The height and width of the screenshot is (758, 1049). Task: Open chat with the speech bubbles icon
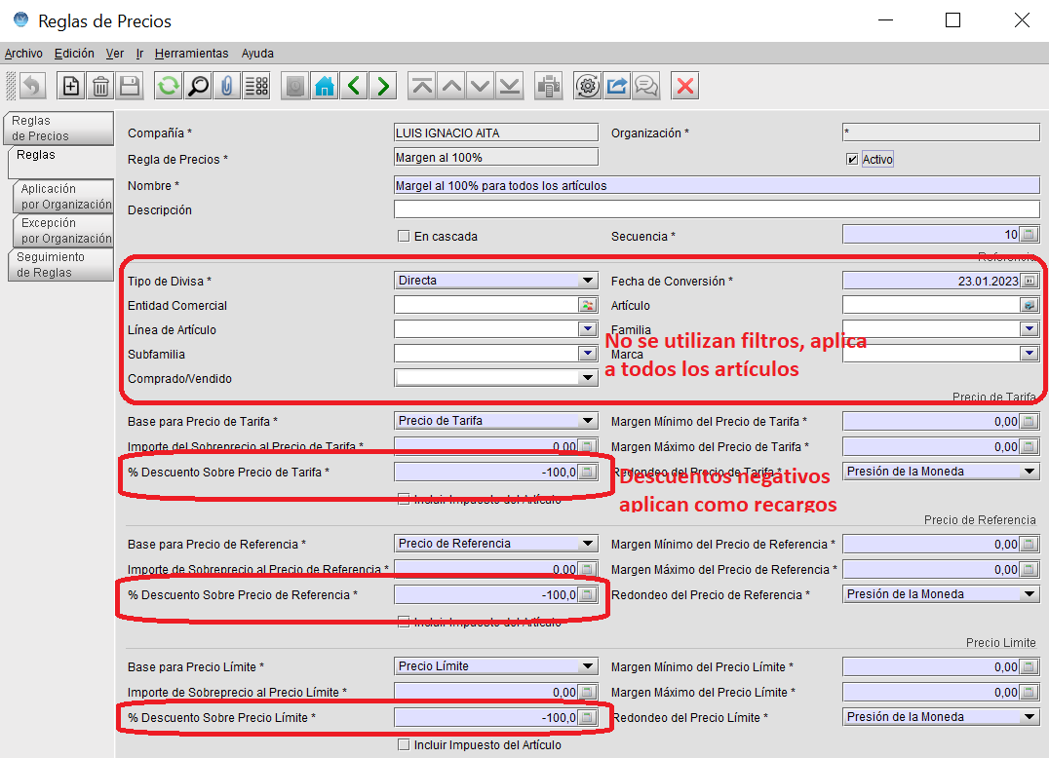646,86
